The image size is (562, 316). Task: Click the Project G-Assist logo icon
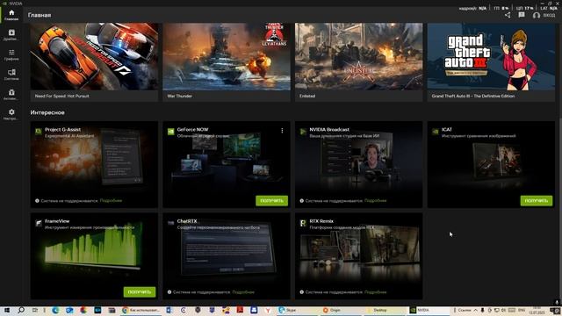pyautogui.click(x=39, y=132)
